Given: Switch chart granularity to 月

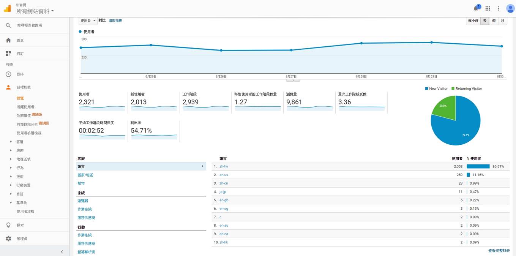Looking at the screenshot, I should click(503, 21).
